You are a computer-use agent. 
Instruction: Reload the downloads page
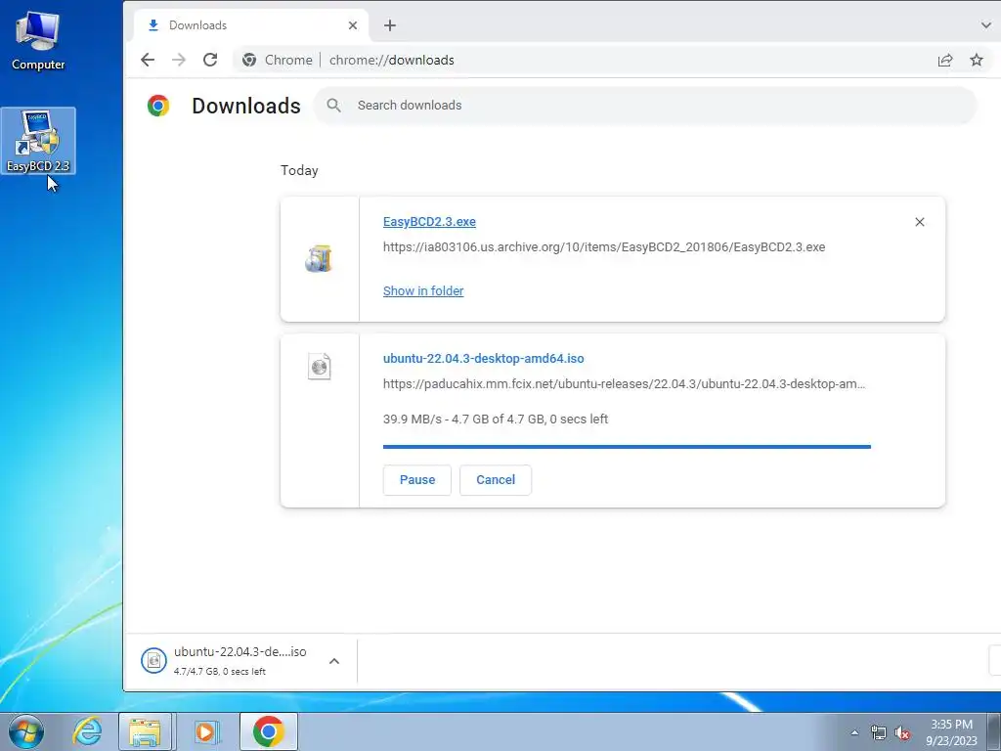pos(210,60)
